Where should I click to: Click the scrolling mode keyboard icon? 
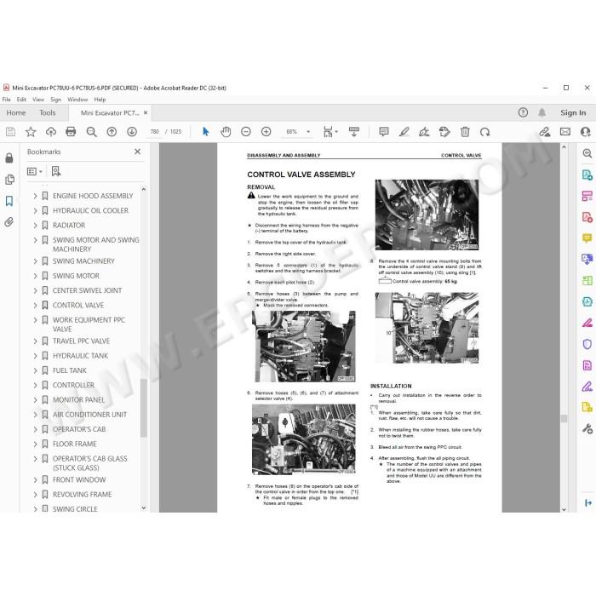[354, 132]
